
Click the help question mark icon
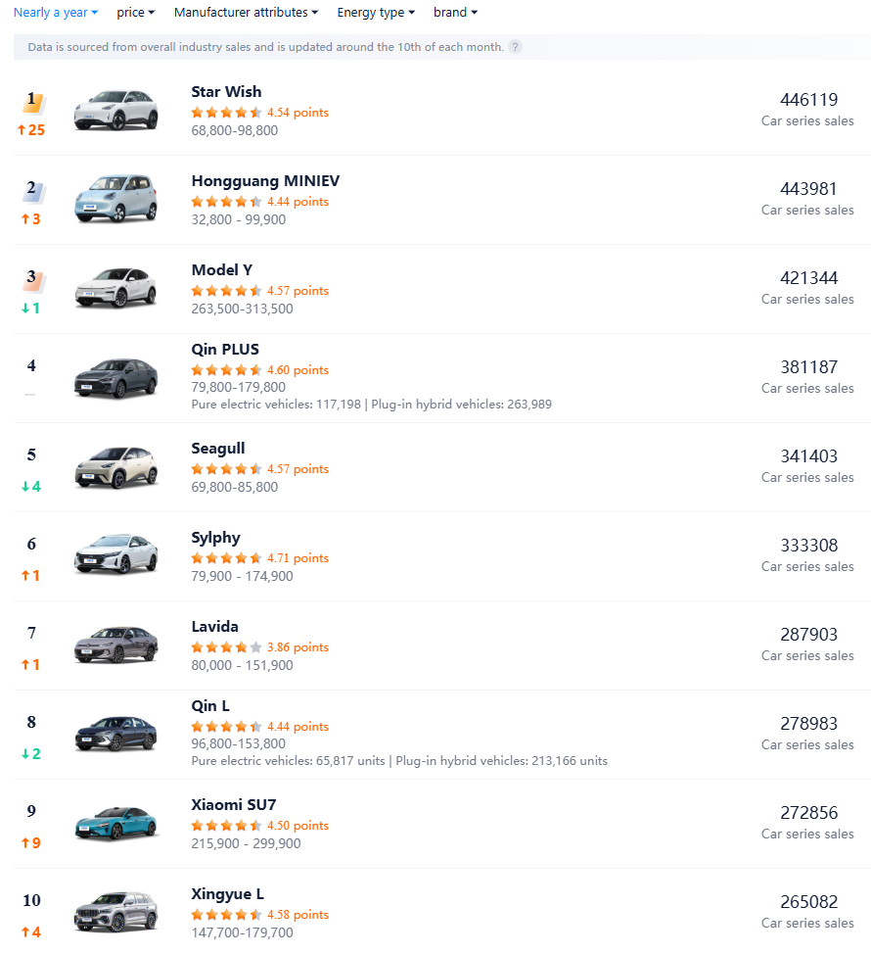[x=515, y=47]
